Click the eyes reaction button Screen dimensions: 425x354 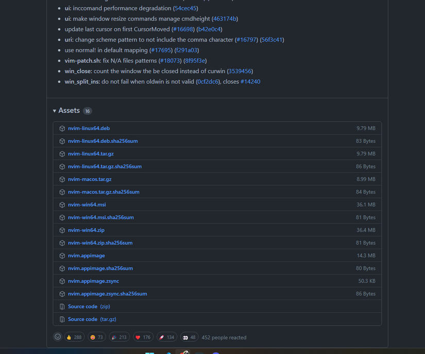tap(189, 337)
